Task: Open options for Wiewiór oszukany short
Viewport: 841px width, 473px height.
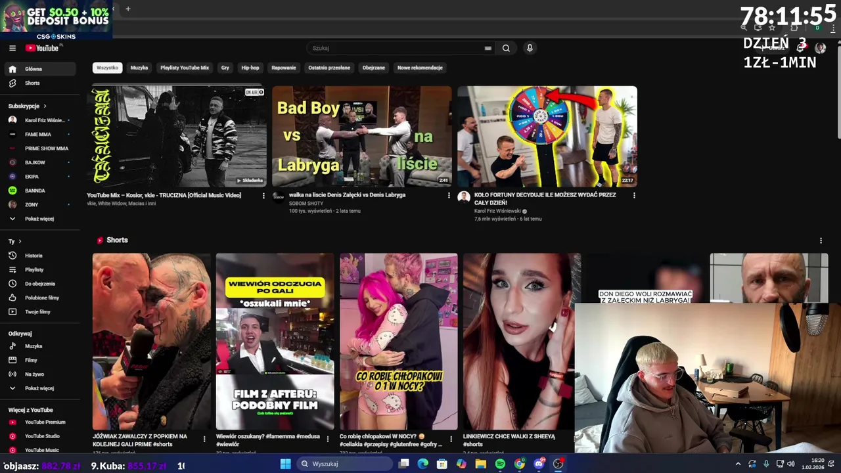Action: point(328,439)
